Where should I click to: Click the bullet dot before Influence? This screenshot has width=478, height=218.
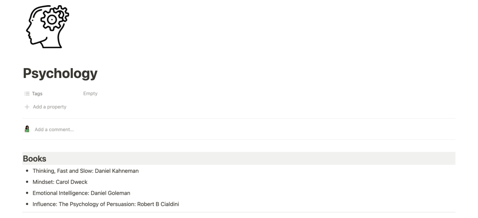coord(28,204)
